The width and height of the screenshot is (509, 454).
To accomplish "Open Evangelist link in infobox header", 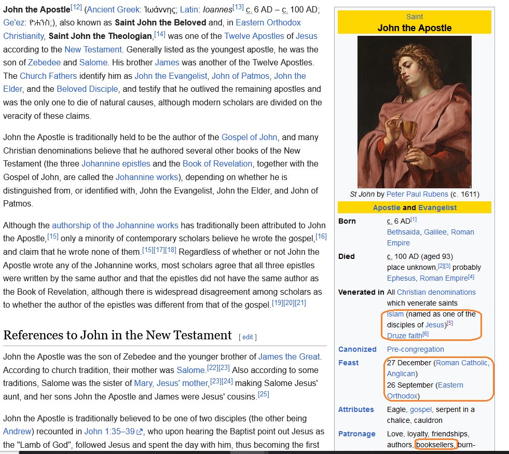I will [x=437, y=208].
